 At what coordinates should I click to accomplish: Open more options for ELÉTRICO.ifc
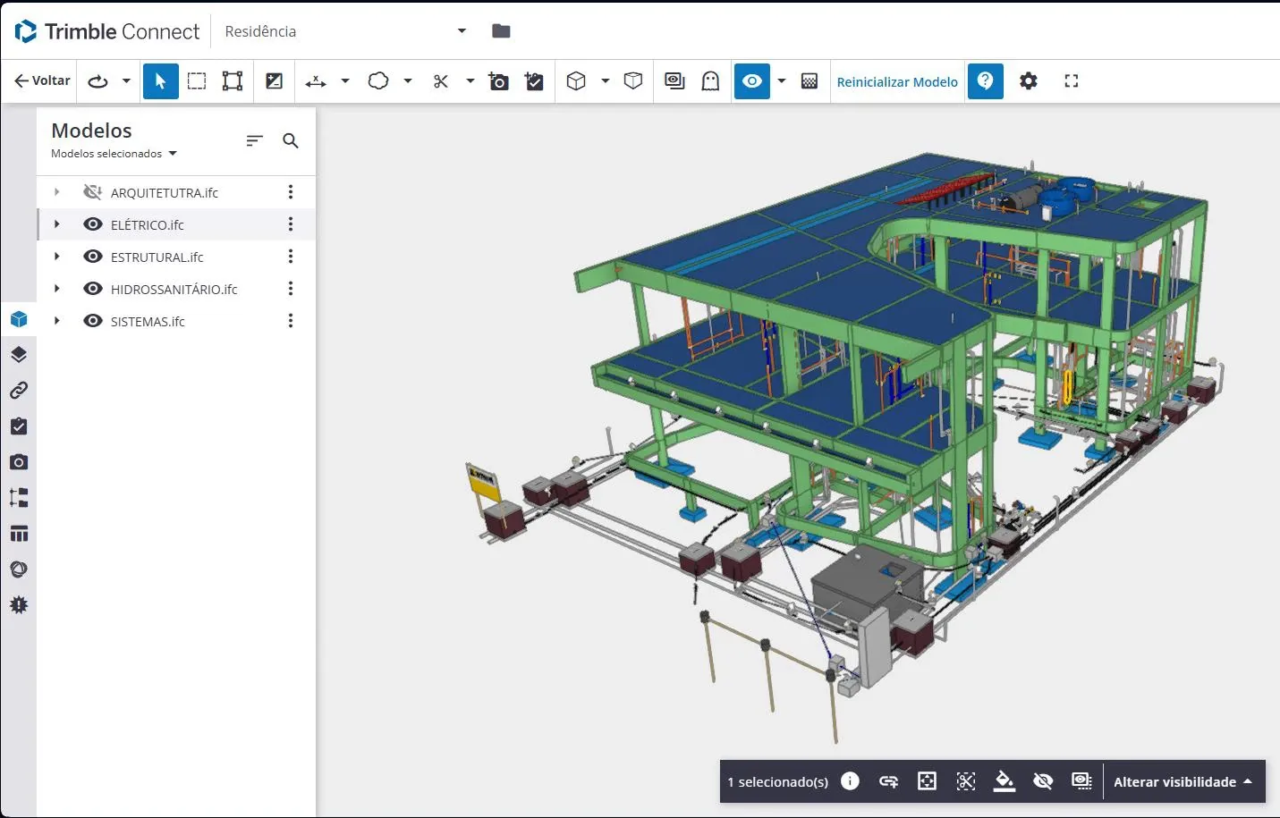coord(291,224)
